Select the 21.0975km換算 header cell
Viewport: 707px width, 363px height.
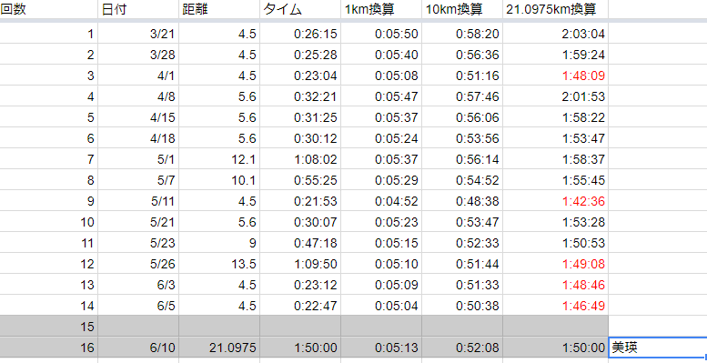coord(555,9)
